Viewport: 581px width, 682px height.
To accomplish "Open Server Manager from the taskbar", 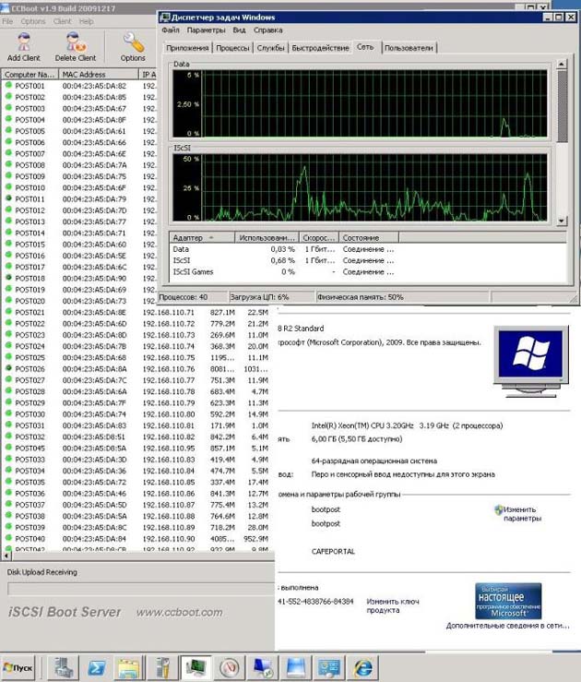I will pos(64,667).
